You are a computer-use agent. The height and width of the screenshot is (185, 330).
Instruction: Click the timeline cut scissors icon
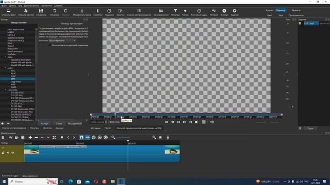pyautogui.click(x=10, y=137)
